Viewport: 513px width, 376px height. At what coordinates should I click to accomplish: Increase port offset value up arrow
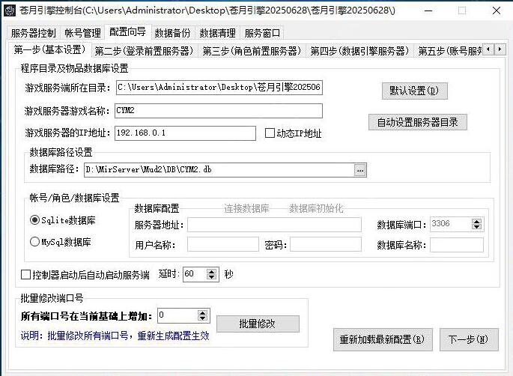pos(203,312)
